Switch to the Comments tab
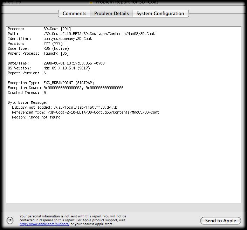The image size is (247, 230). pos(74,14)
